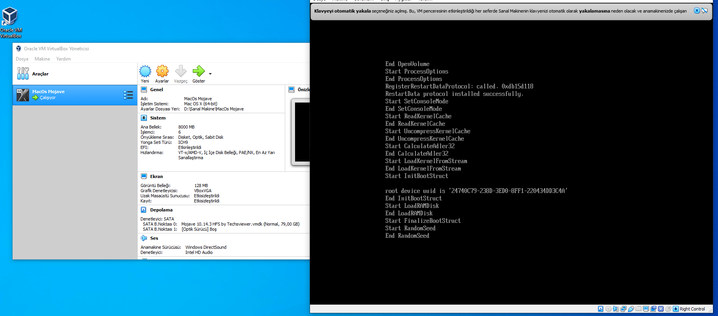
Task: Open the Dosya menu in VirtualBox Manager
Action: click(22, 59)
